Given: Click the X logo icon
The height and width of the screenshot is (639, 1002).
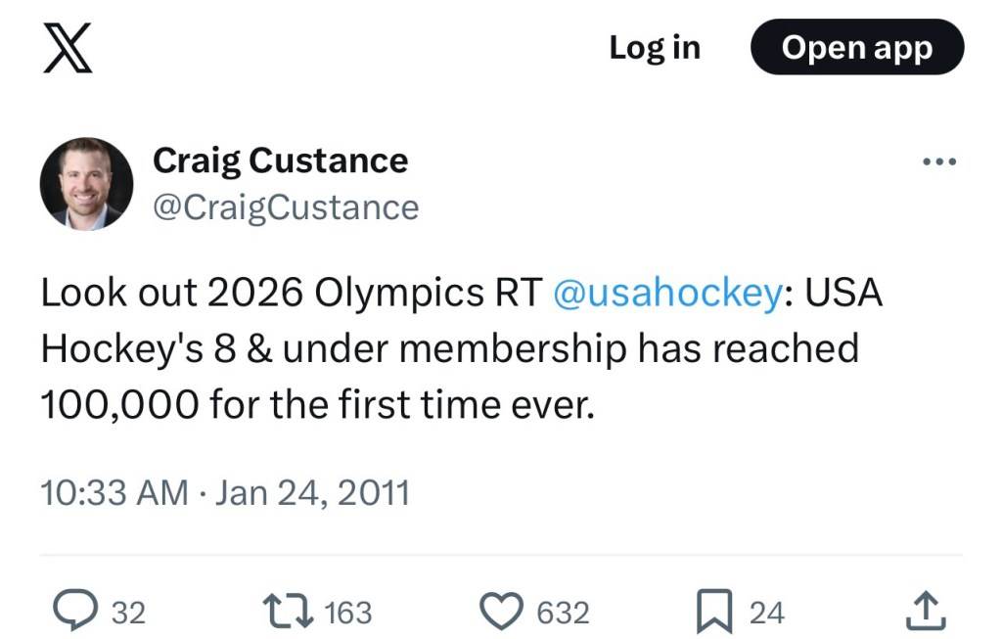Looking at the screenshot, I should [x=68, y=48].
